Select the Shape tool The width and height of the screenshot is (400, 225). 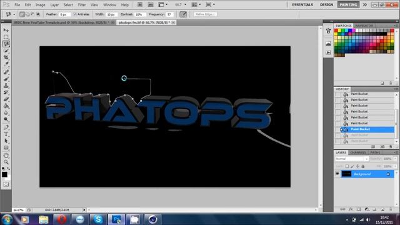click(6, 147)
